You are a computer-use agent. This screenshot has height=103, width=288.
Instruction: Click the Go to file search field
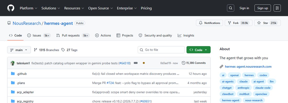click(x=161, y=50)
